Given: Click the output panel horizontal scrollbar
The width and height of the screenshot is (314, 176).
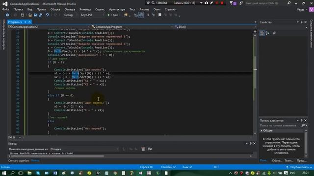Looking at the screenshot, I should pos(57,156).
